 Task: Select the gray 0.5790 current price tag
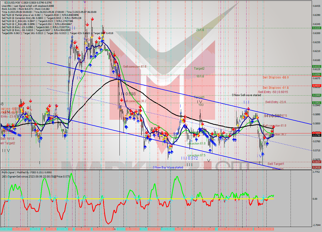(316, 135)
